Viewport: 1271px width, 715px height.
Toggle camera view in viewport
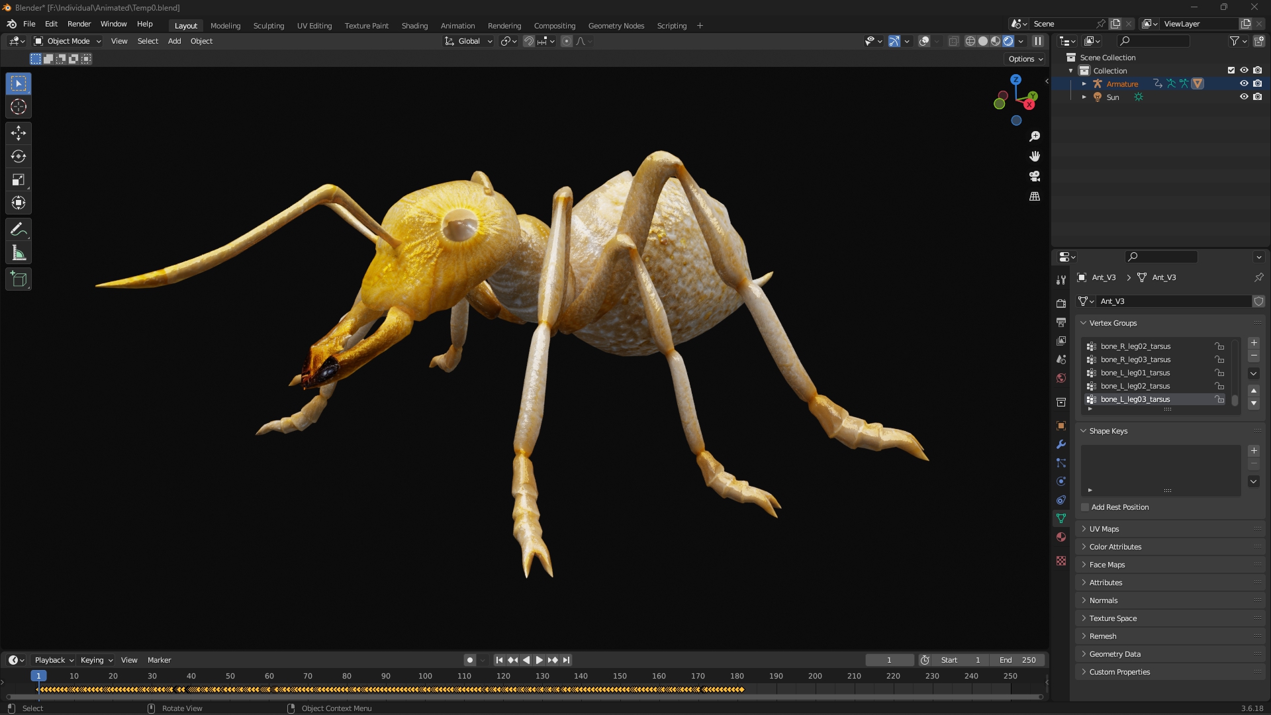click(1035, 177)
